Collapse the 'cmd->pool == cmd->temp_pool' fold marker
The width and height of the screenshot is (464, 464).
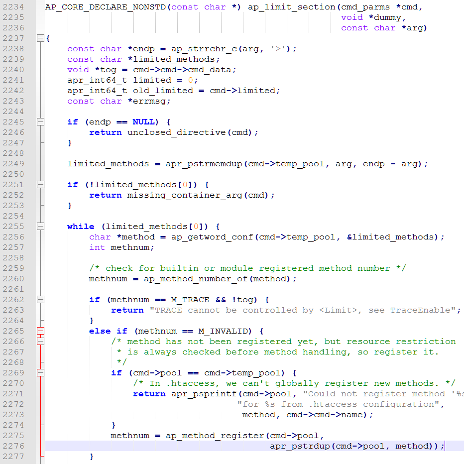coord(40,373)
